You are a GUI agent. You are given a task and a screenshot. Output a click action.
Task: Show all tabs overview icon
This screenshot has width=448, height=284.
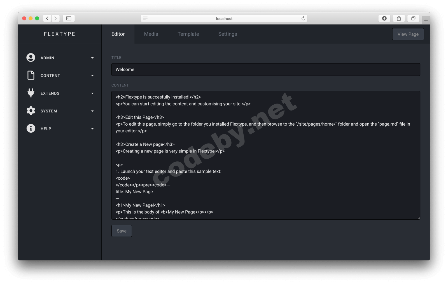tap(413, 18)
